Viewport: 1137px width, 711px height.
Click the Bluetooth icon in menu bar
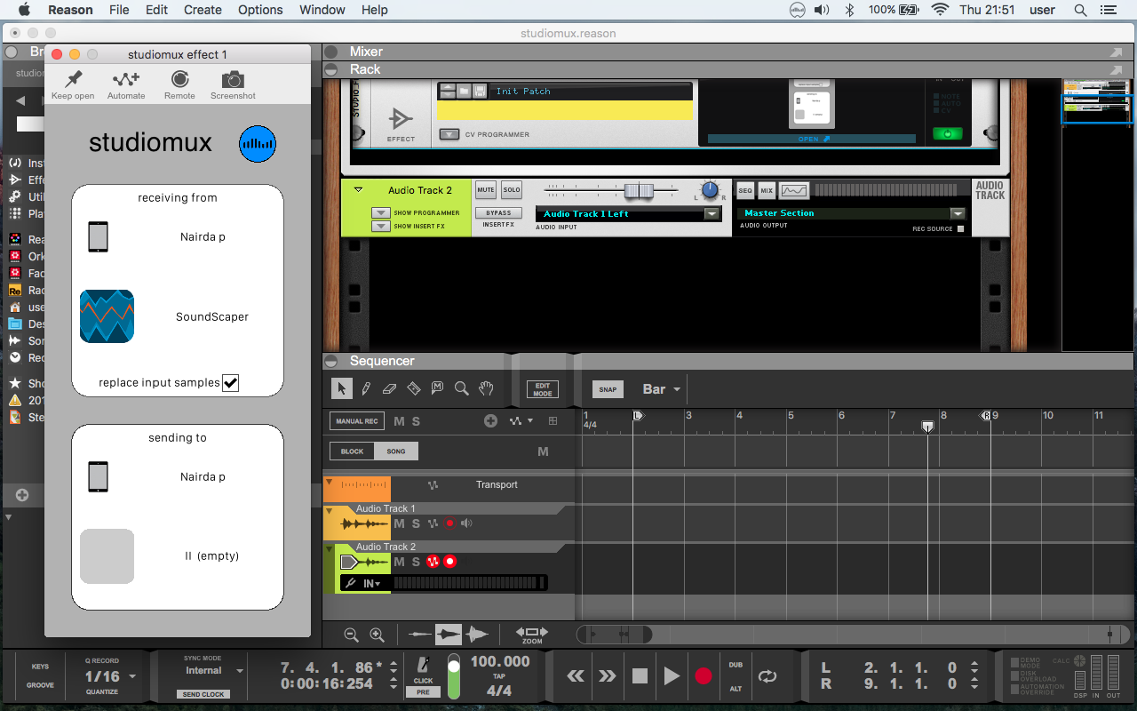tap(849, 10)
